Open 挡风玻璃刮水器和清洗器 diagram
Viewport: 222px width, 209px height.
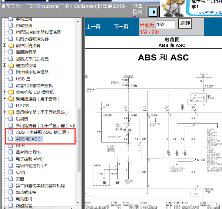click(39, 32)
